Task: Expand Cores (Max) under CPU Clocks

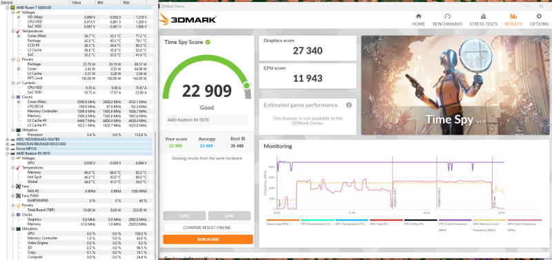Action: pos(19,102)
